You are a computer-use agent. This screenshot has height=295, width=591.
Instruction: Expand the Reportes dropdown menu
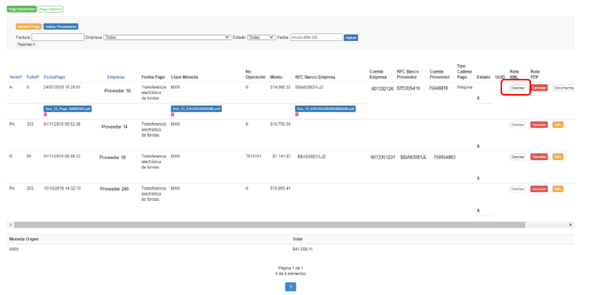(27, 45)
